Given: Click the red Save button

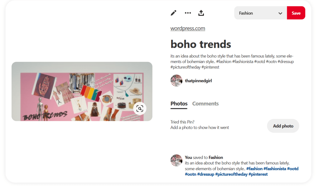Looking at the screenshot, I should [296, 13].
